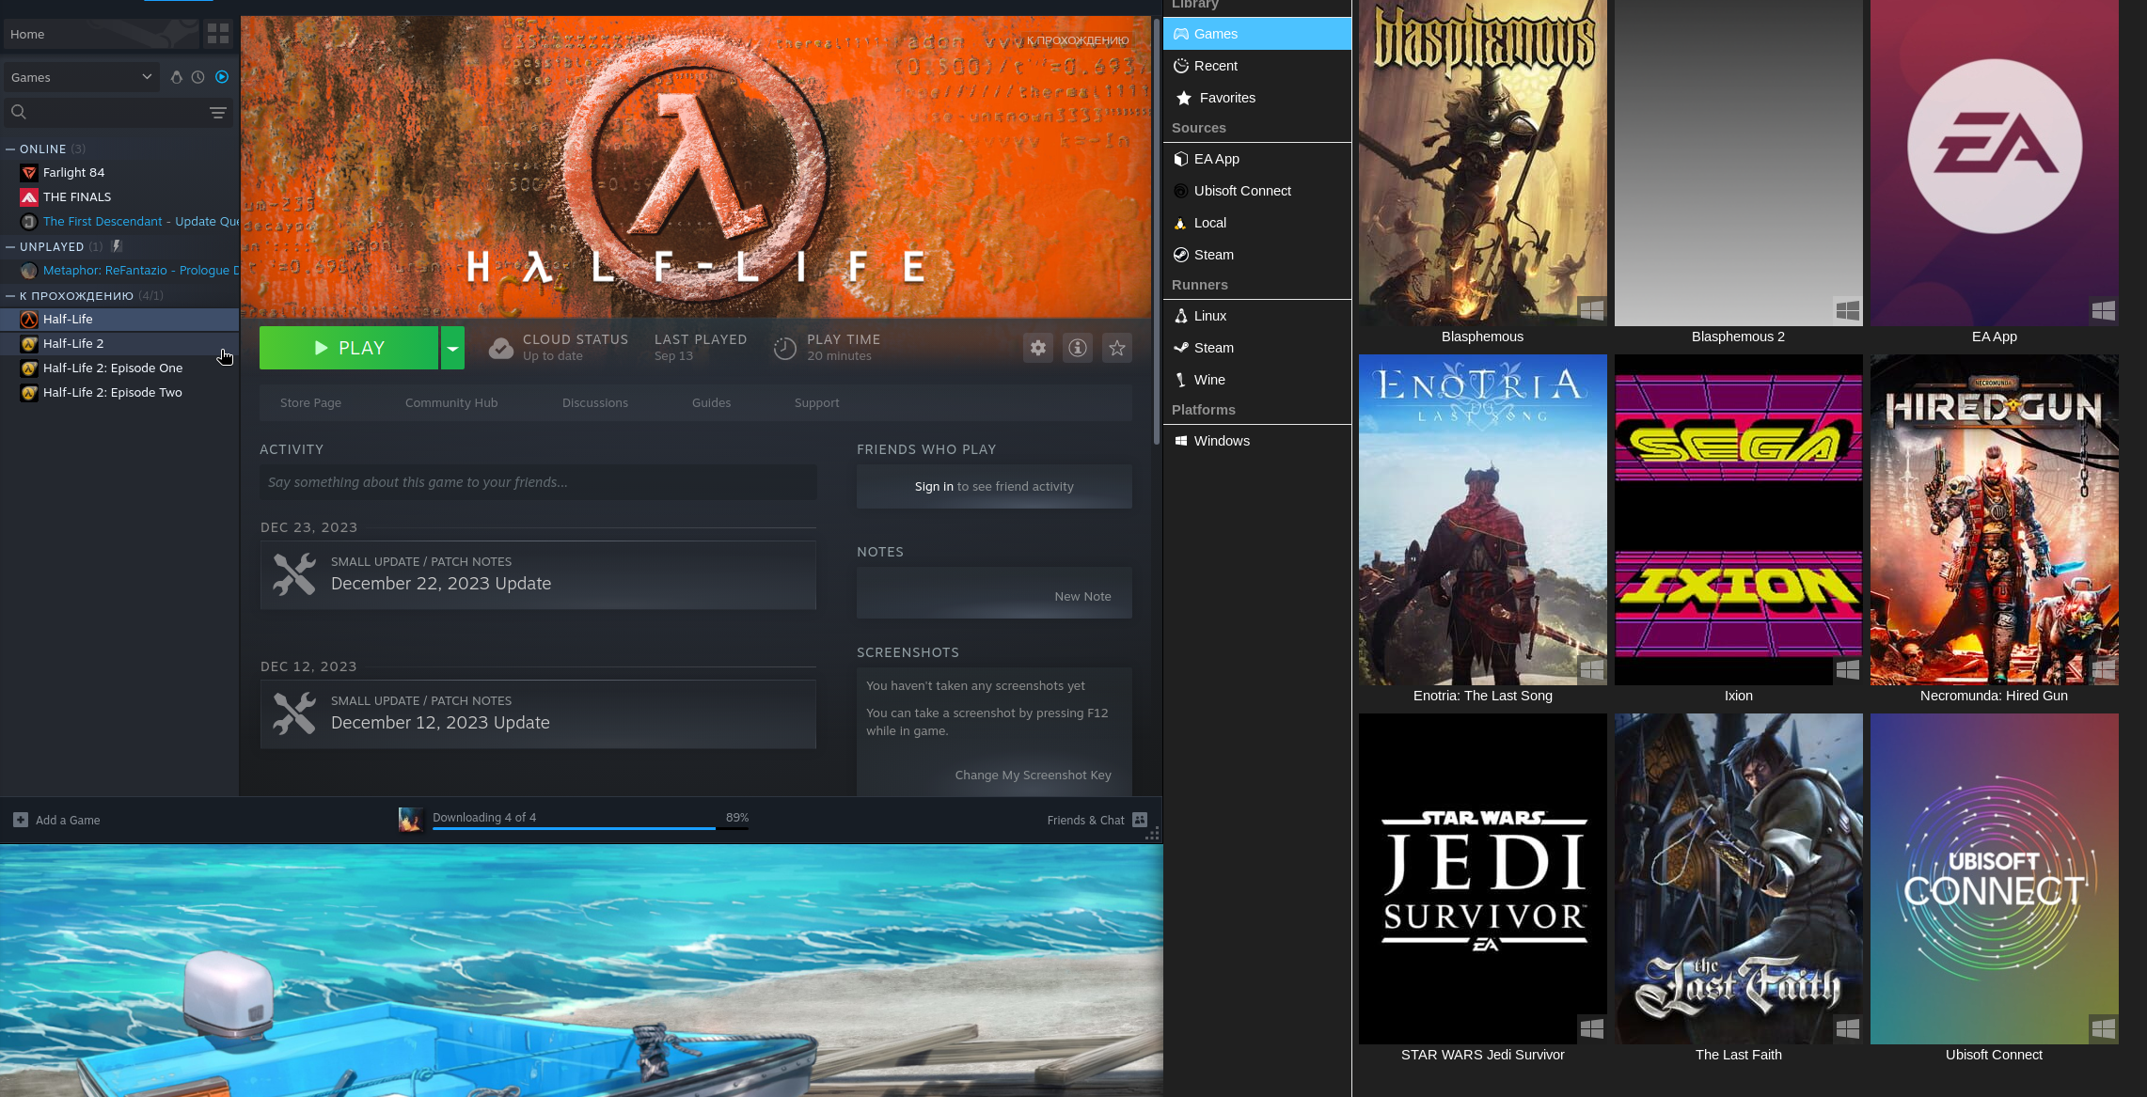
Task: Select Local under Sources
Action: tap(1257, 223)
